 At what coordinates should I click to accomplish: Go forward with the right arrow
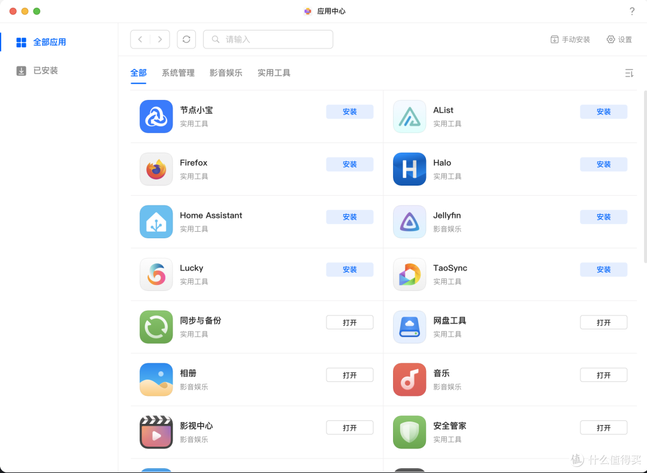[160, 39]
